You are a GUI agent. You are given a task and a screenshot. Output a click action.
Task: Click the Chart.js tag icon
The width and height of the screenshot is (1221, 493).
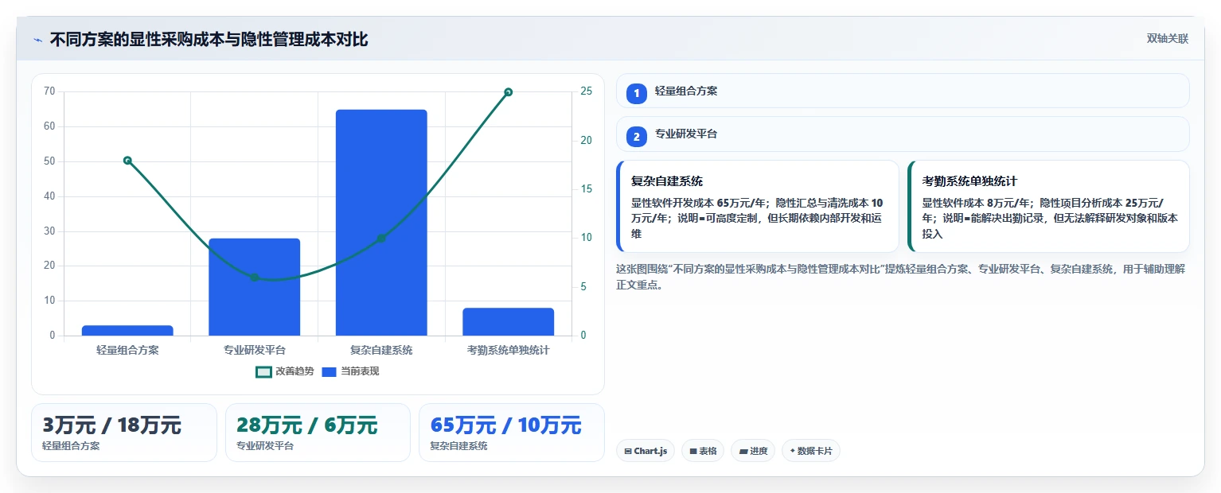point(628,452)
